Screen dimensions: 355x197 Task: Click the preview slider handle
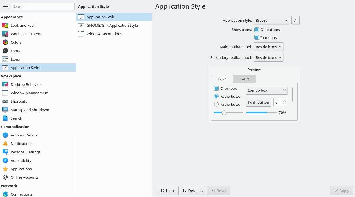(224, 113)
